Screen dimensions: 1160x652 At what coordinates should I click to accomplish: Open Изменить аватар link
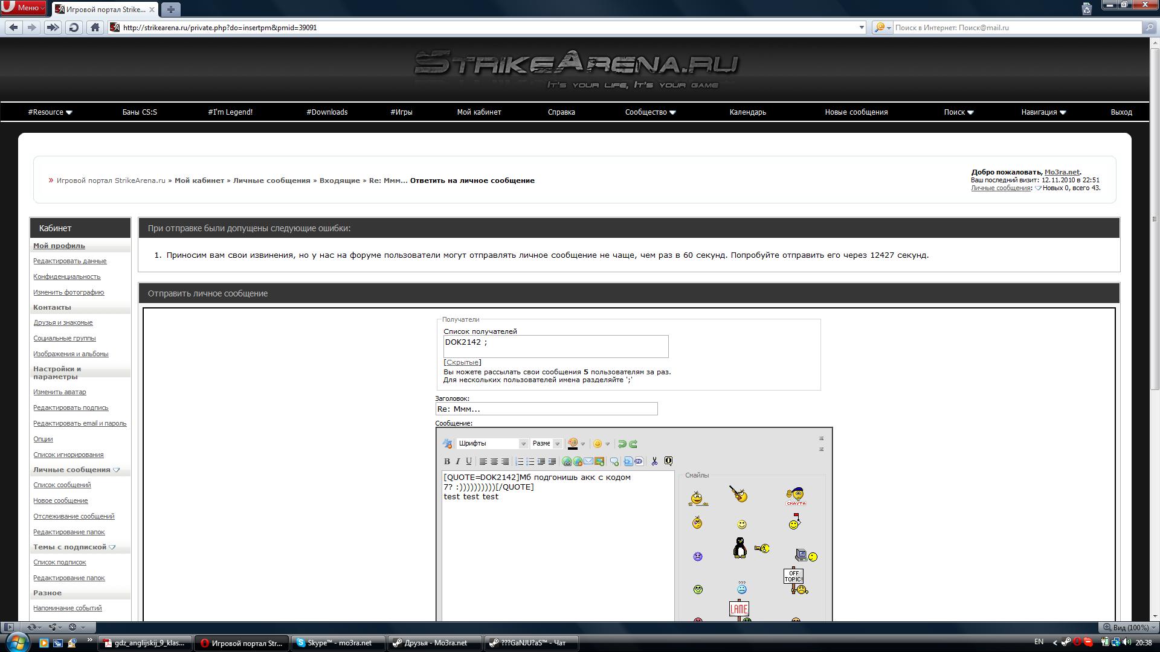click(60, 392)
